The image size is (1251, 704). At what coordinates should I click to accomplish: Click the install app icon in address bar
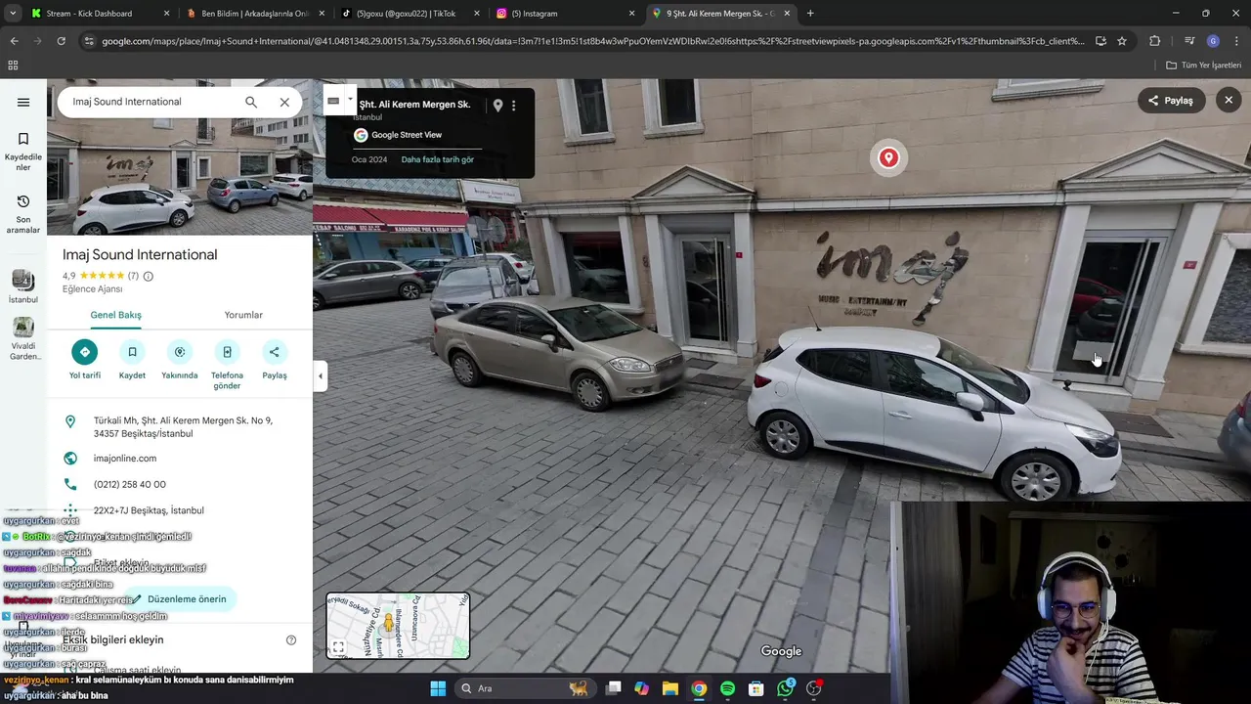(x=1100, y=41)
